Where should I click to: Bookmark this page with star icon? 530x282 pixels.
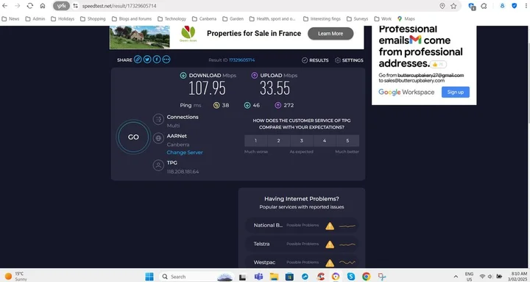coord(453,6)
